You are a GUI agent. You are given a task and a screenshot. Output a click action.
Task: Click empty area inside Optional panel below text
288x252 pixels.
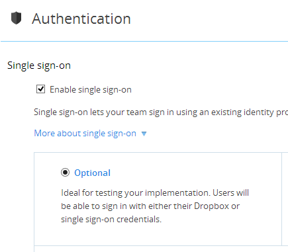coord(158,235)
